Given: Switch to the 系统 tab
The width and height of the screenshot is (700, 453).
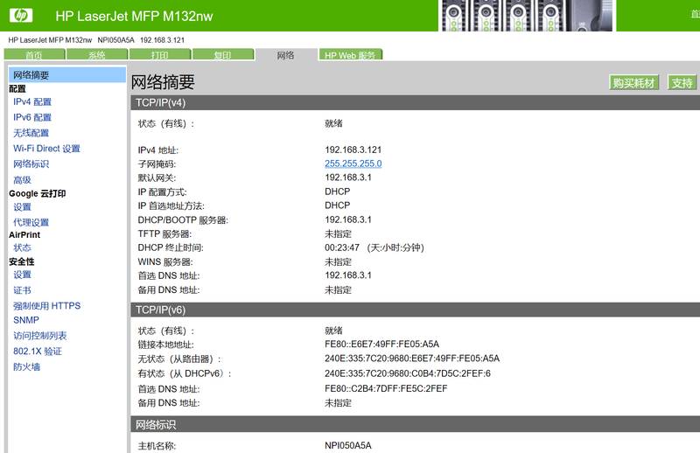Looking at the screenshot, I should pyautogui.click(x=96, y=55).
